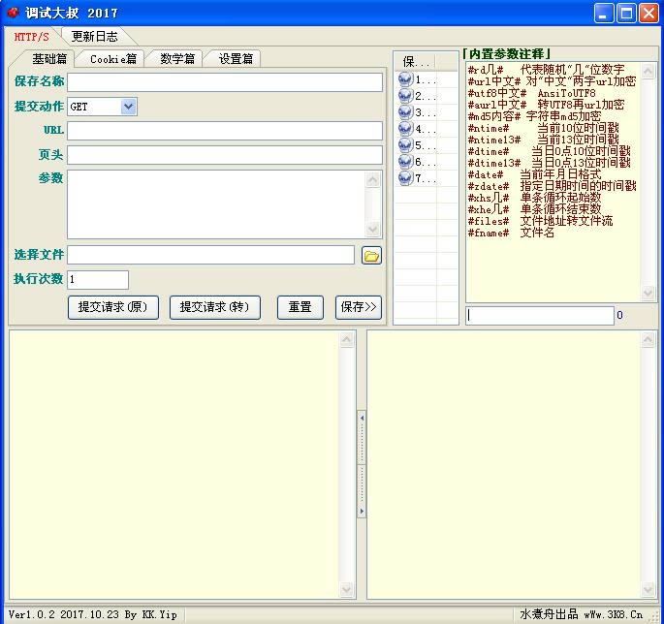
Task: Click splitter's lower collapse-right arrow
Action: [x=362, y=512]
